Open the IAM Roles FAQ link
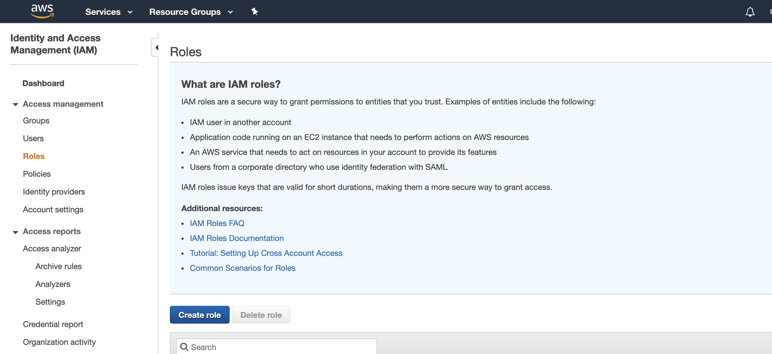772x354 pixels. (217, 223)
